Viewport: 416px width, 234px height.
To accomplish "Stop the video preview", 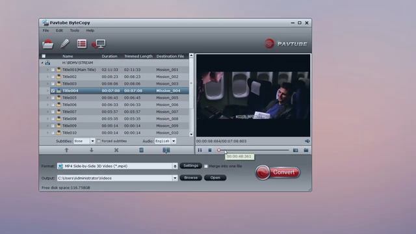I will 210,150.
